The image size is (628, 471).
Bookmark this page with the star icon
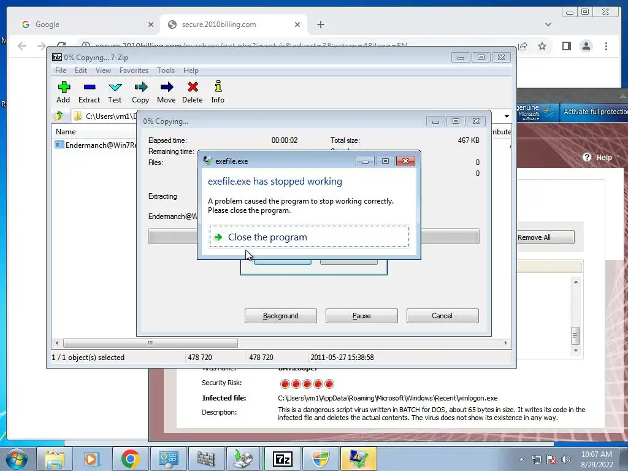tap(542, 46)
